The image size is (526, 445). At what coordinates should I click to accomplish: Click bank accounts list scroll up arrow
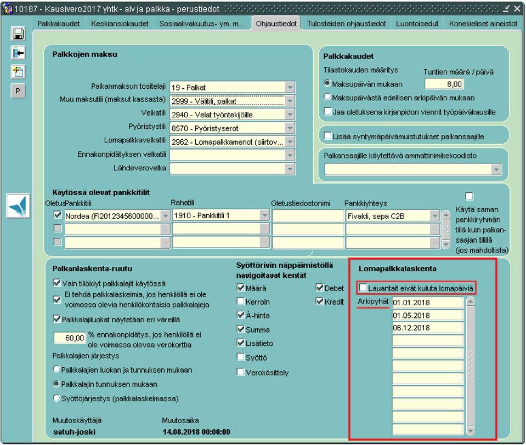click(x=446, y=215)
